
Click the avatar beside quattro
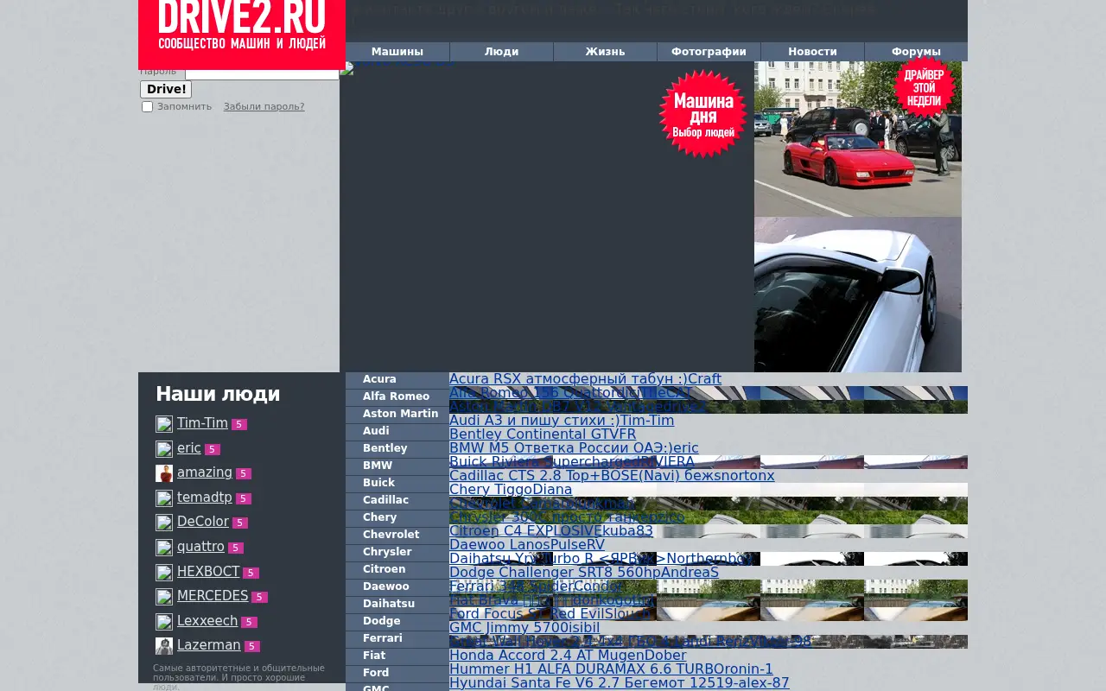[164, 548]
